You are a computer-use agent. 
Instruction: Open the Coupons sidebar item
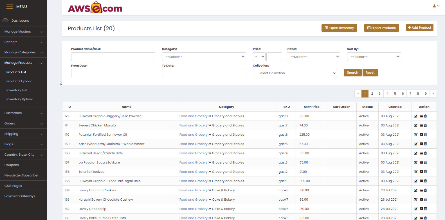tap(12, 165)
